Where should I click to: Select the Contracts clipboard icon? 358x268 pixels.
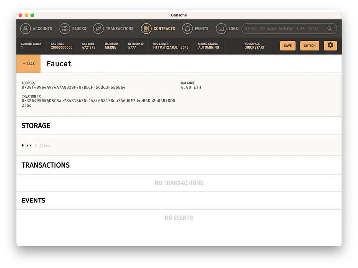(x=146, y=29)
